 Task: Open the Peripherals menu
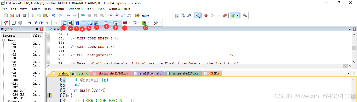[x=75, y=9]
